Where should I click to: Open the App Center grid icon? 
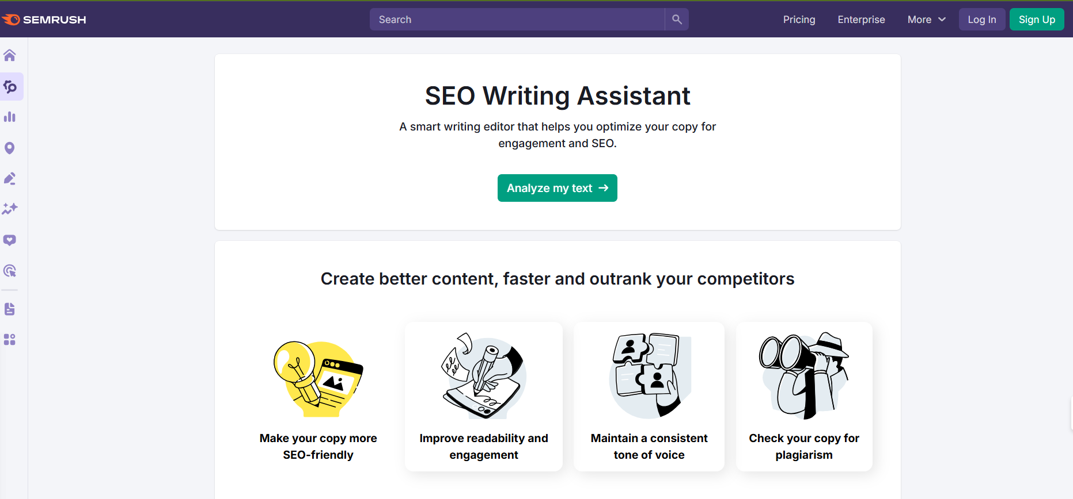(x=10, y=339)
